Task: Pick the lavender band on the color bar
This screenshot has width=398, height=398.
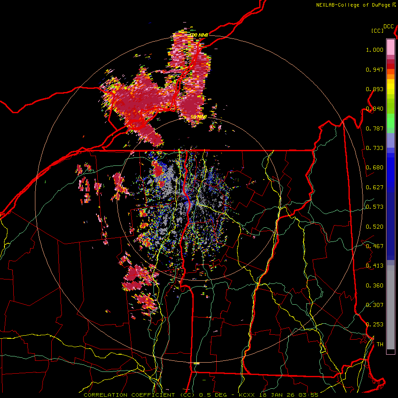Action: (390, 140)
